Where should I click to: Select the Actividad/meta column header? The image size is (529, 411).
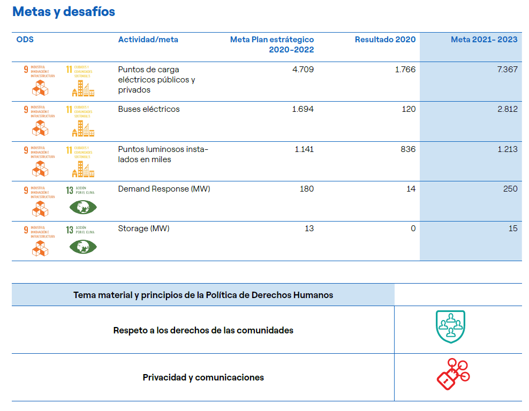coord(148,40)
